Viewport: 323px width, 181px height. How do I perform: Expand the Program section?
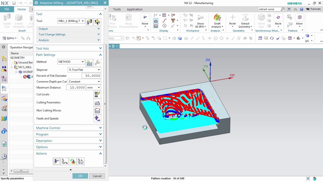point(69,134)
